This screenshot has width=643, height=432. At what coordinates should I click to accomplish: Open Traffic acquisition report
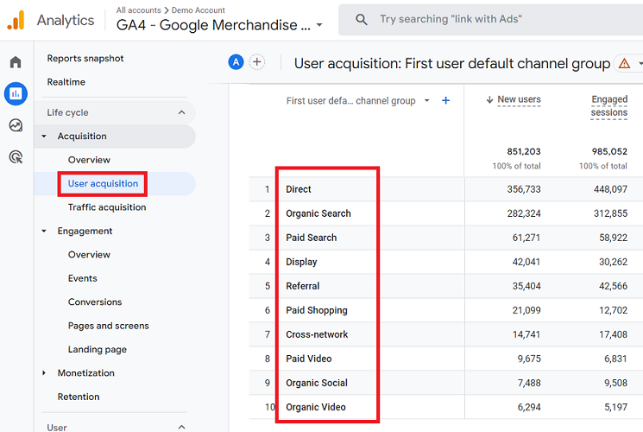click(x=107, y=207)
